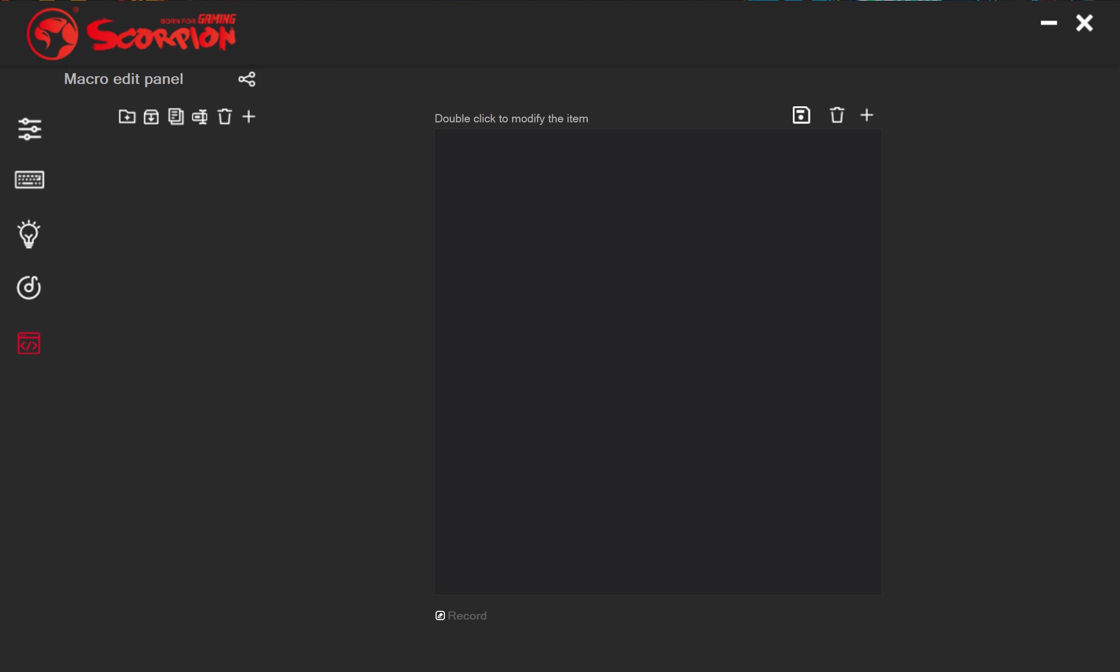Click the copy macro documents icon
Viewport: 1120px width, 672px height.
click(176, 116)
